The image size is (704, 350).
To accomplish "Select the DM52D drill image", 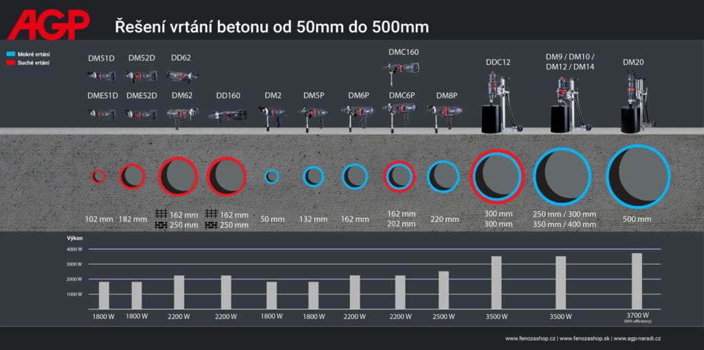I will point(142,76).
